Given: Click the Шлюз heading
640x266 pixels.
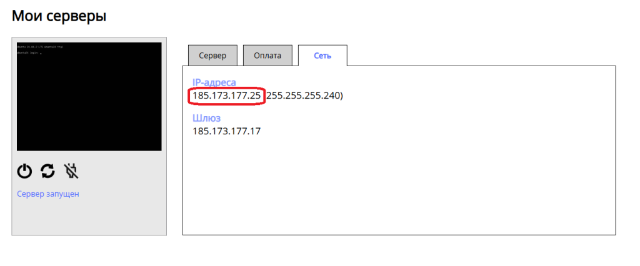Looking at the screenshot, I should (206, 118).
